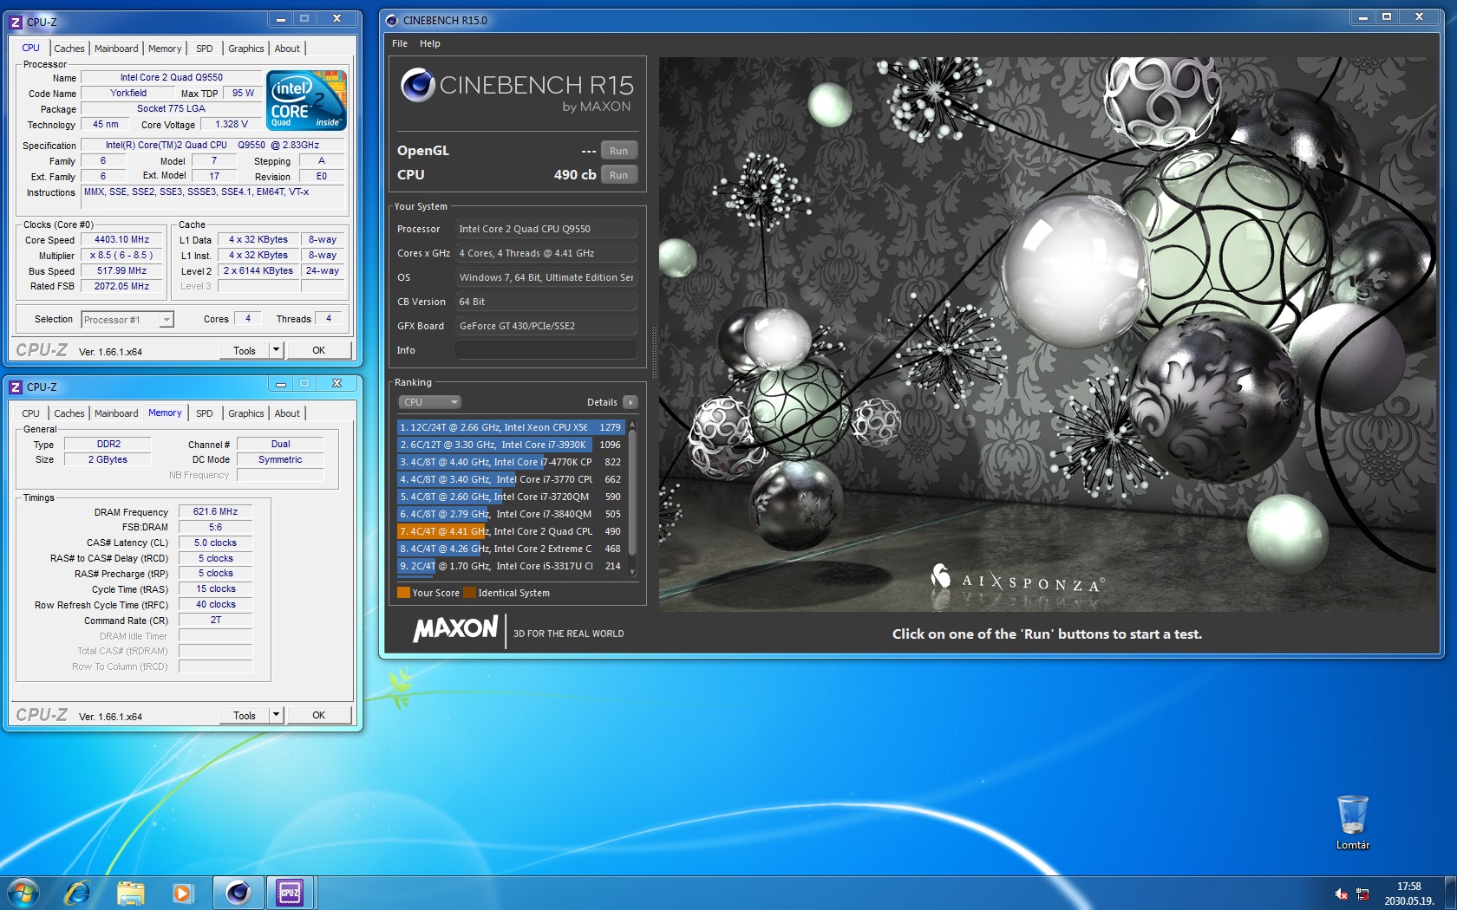
Task: Click GFX Board GeForce GT 430 field
Action: [x=546, y=326]
